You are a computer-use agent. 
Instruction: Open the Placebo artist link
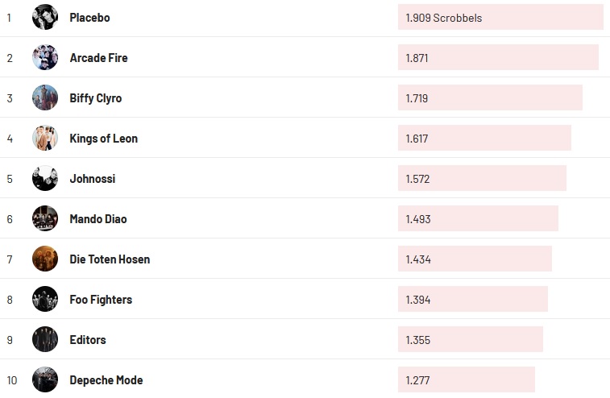(x=89, y=18)
